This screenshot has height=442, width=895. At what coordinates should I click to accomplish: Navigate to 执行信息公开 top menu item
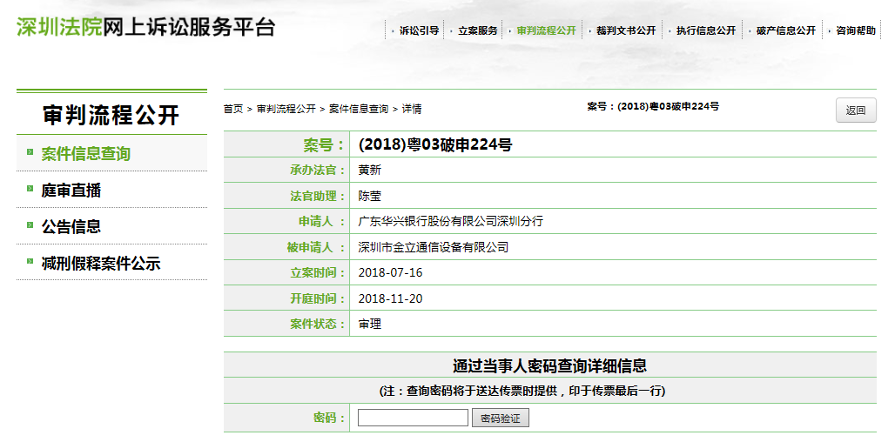pos(706,30)
